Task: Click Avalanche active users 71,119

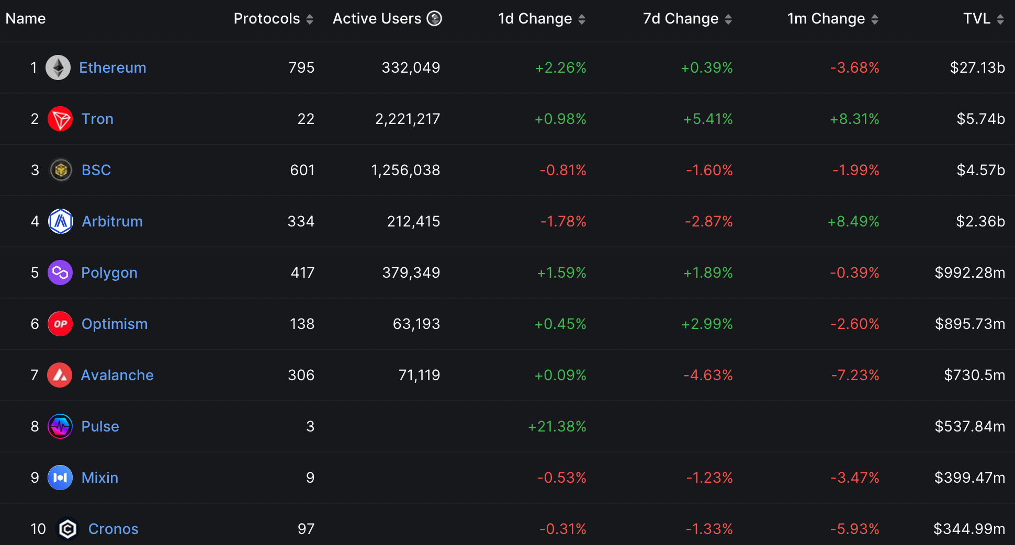Action: 419,375
